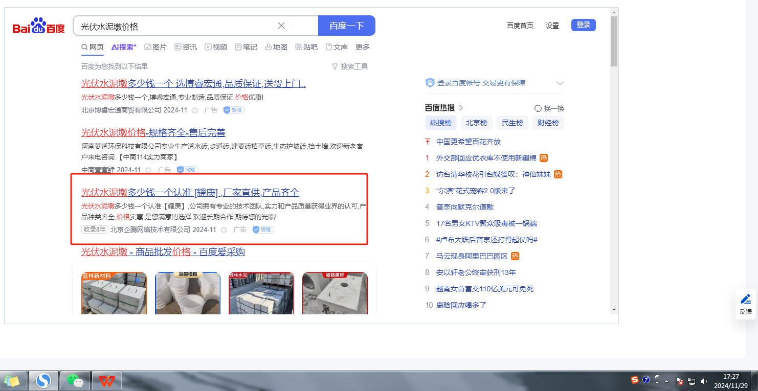This screenshot has width=758, height=391.
Task: Open the 蓝林新材料 product thumbnail
Action: coord(114,293)
